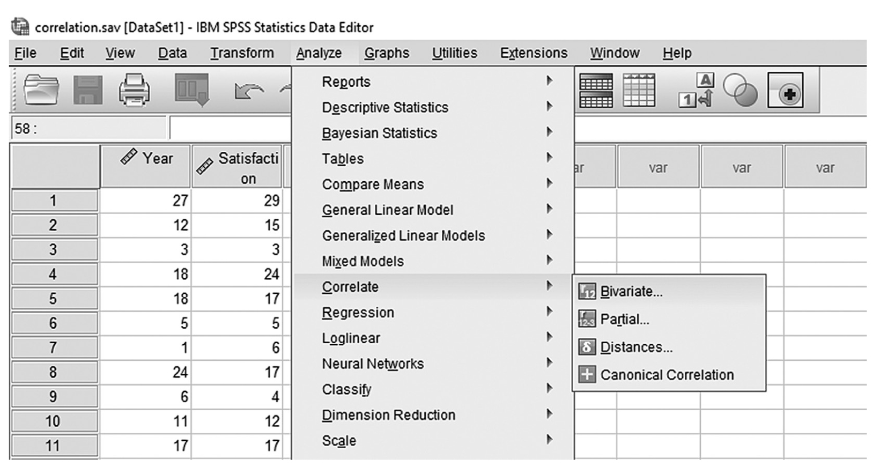Image resolution: width=873 pixels, height=474 pixels.
Task: Choose Partial... from the Correlate submenu
Action: pyautogui.click(x=669, y=319)
